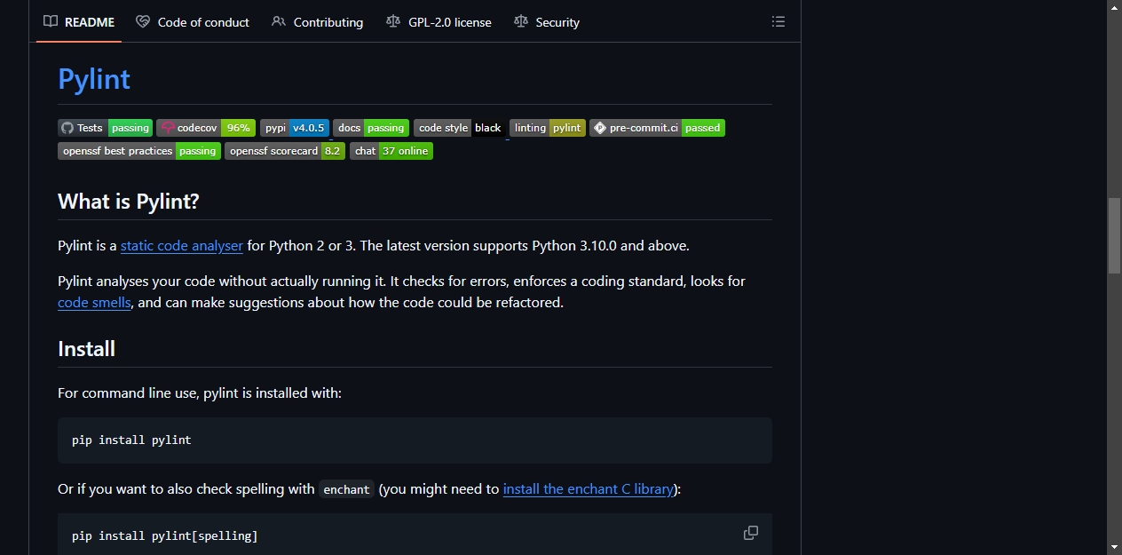This screenshot has width=1122, height=555.
Task: Click the README book icon
Action: (51, 22)
